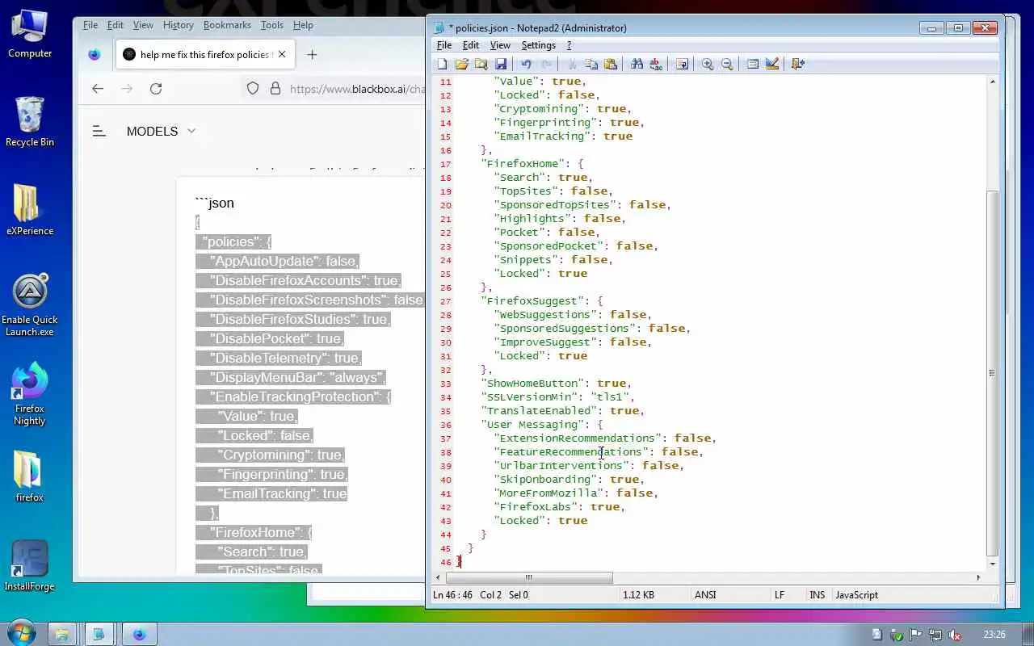Zoom in the Notepad2 editor text

tap(708, 64)
